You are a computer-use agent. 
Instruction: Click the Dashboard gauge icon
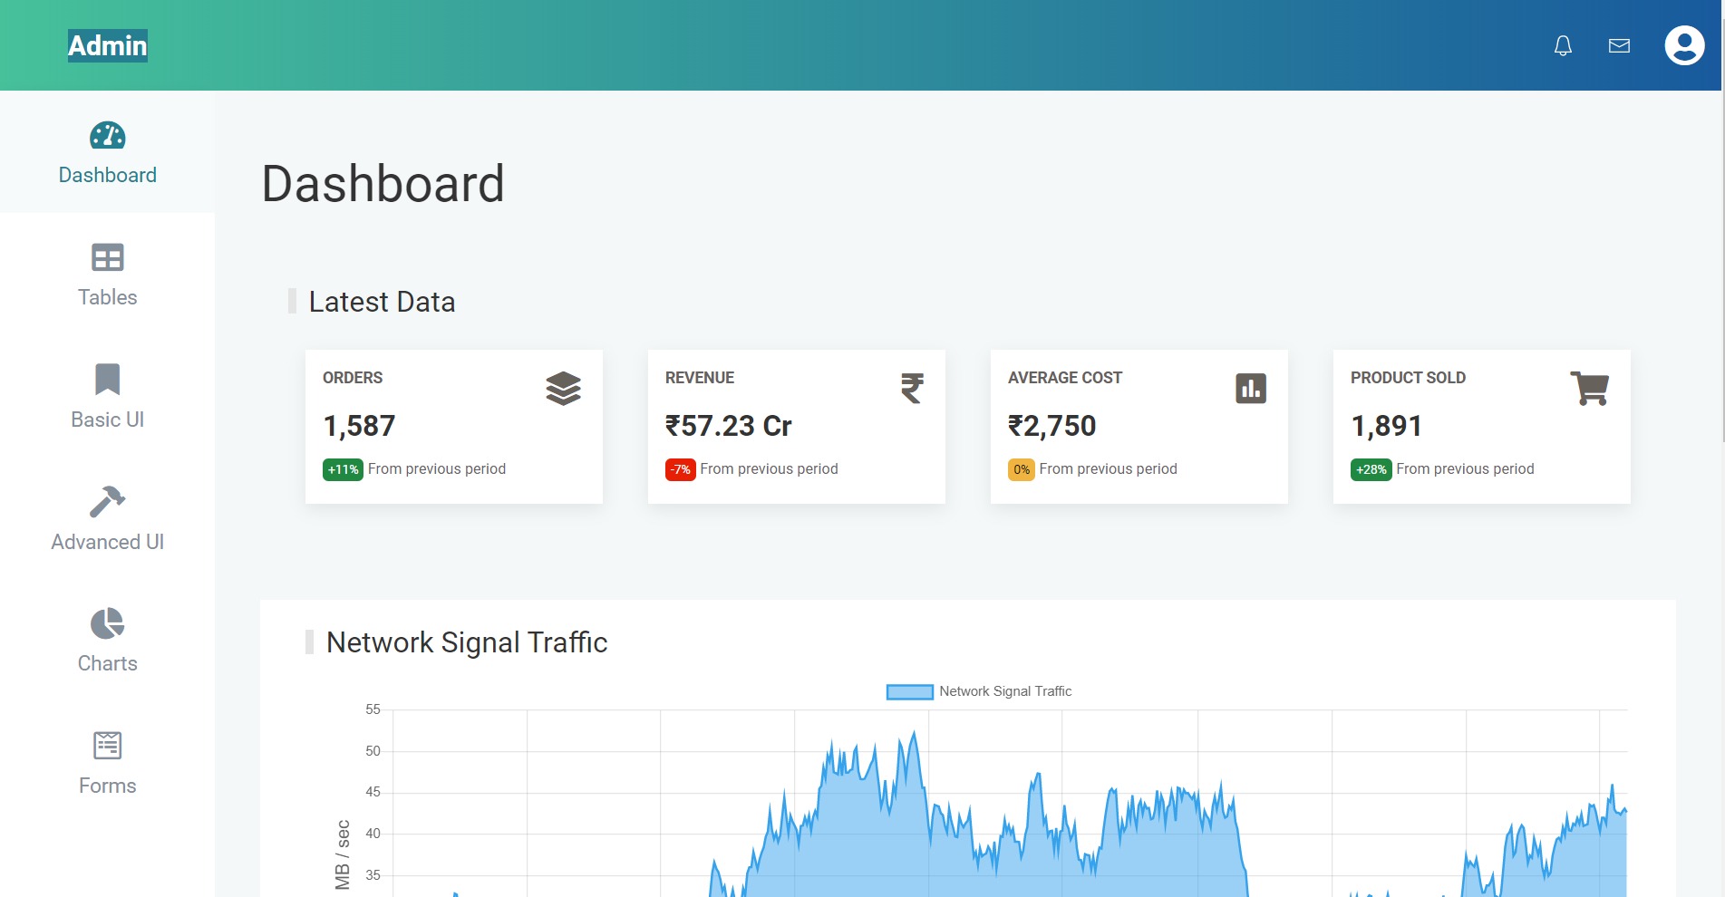point(108,136)
